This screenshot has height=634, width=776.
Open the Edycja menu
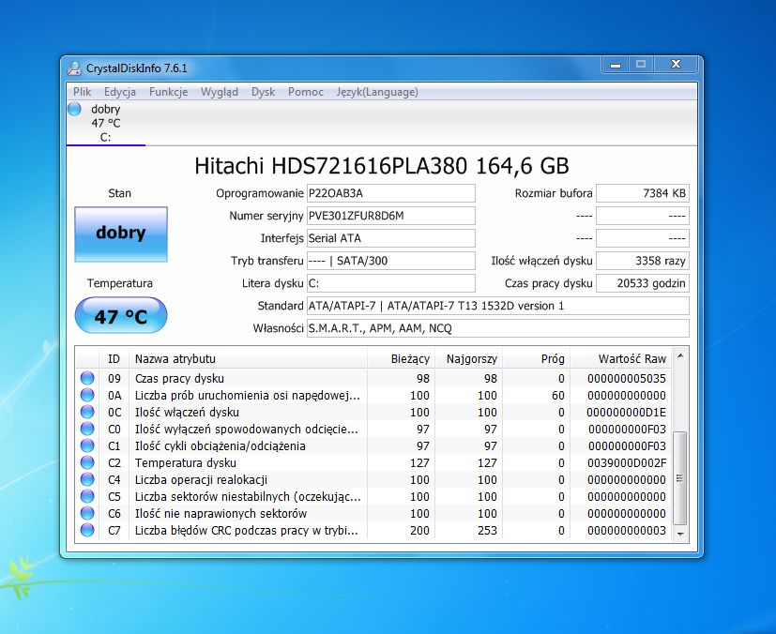point(120,92)
